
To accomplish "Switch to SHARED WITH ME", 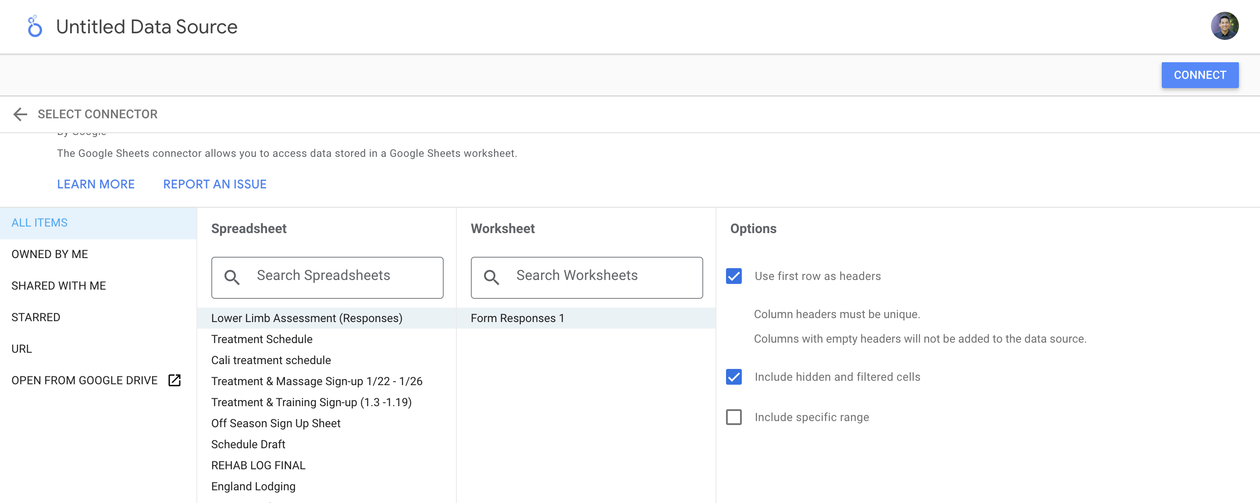I will pos(98,286).
